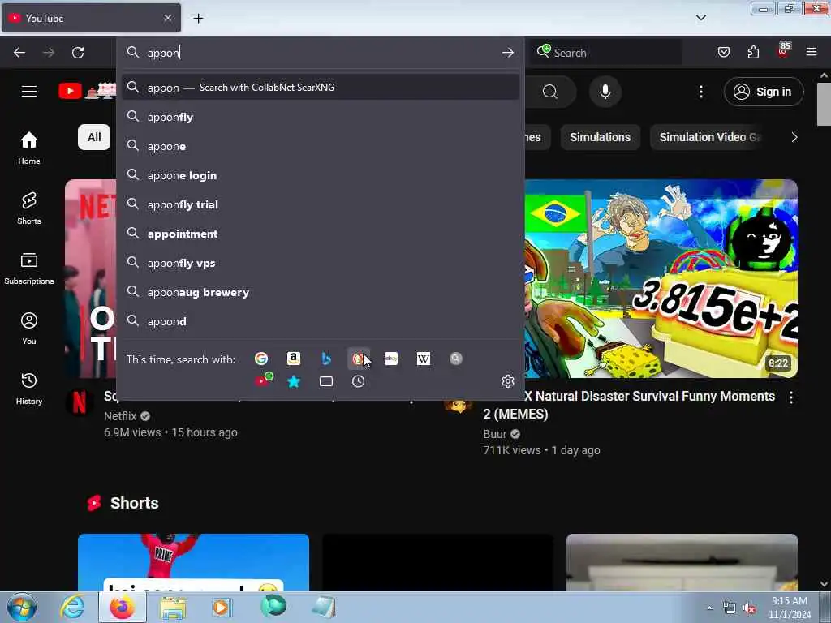Open Windows Explorer folder in taskbar
Viewport: 831px width, 623px height.
pyautogui.click(x=172, y=607)
